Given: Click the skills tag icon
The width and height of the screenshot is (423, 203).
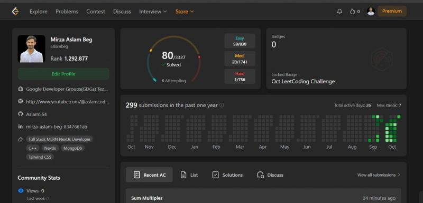Looking at the screenshot, I should click(x=21, y=139).
